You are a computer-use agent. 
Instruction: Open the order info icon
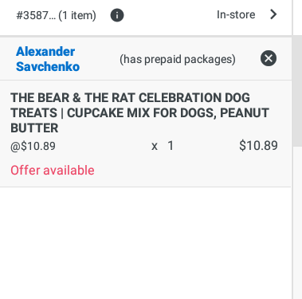117,15
